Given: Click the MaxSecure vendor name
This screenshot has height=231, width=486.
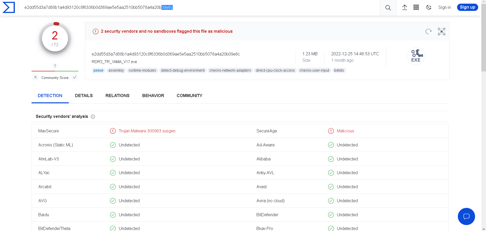Looking at the screenshot, I should tap(48, 131).
